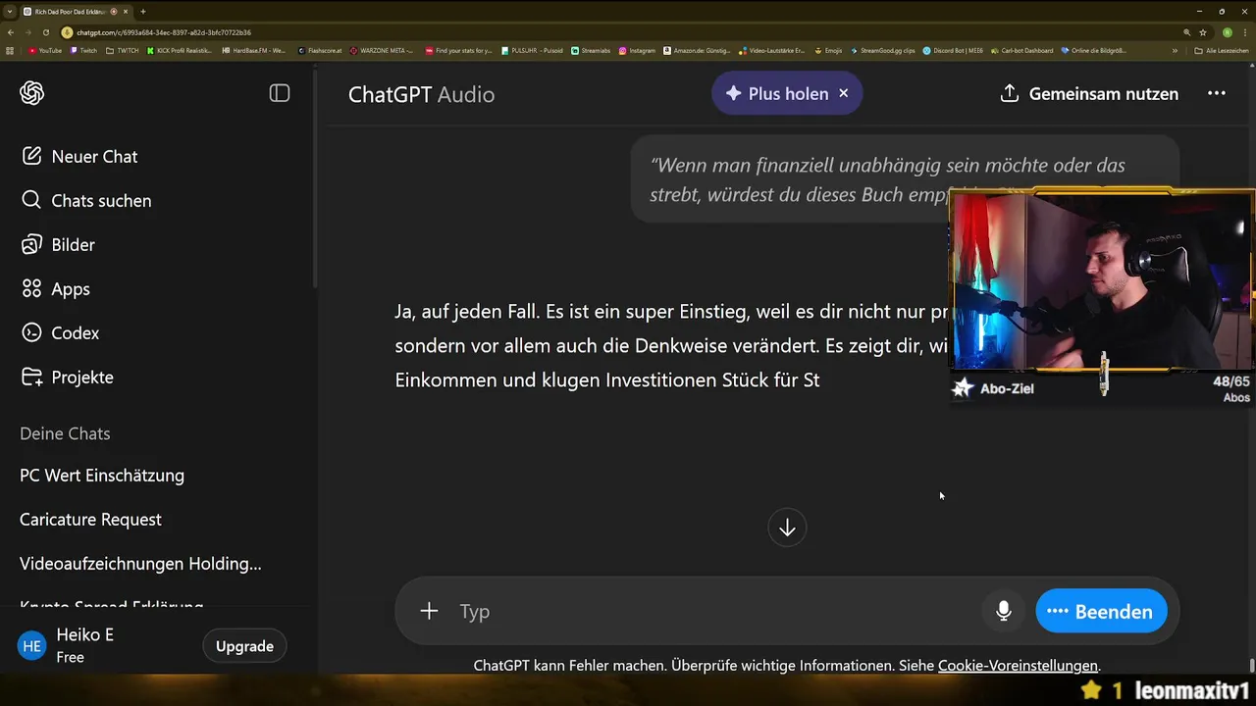
Task: Click the chatgpt.com URL in address bar
Action: tap(164, 32)
